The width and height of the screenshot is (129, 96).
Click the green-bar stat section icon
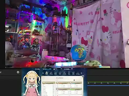pos(71,89)
